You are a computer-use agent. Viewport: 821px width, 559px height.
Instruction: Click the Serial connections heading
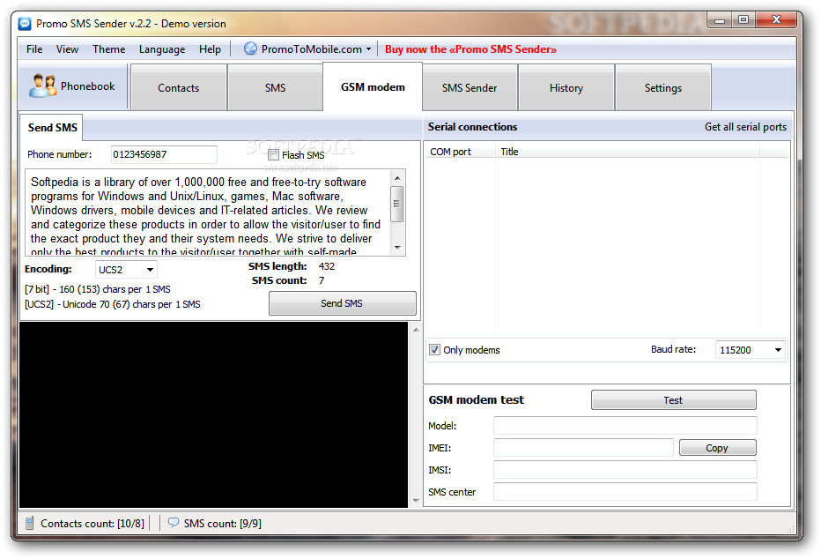[472, 126]
